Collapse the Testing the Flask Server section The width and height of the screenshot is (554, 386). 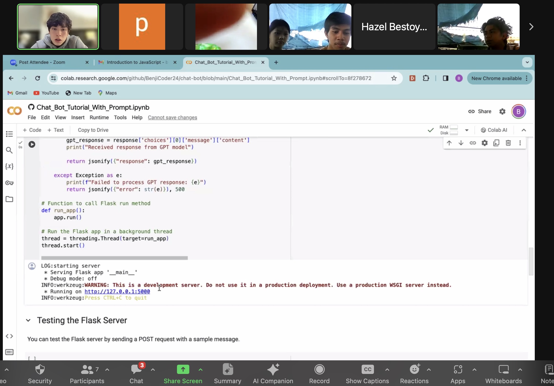28,320
